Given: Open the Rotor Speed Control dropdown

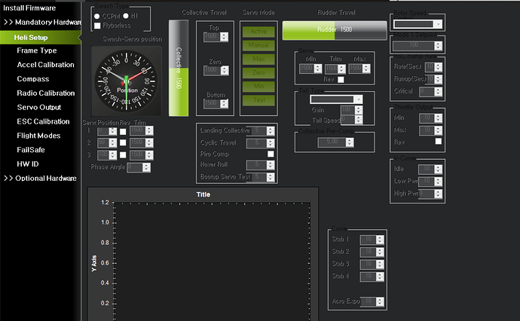Looking at the screenshot, I should coord(418,24).
